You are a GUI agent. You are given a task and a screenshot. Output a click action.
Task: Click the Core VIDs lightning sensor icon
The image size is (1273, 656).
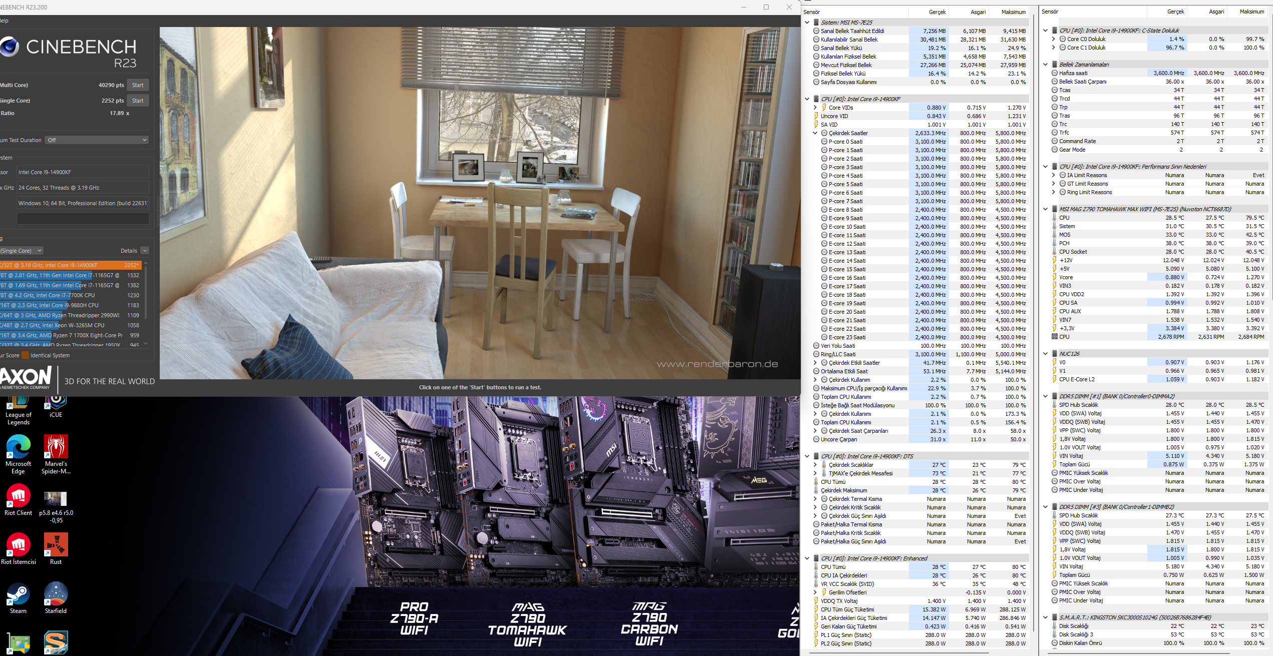(x=824, y=108)
